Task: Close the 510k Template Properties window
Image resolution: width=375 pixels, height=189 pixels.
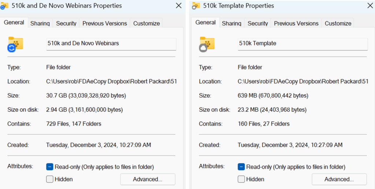Action: pos(370,6)
